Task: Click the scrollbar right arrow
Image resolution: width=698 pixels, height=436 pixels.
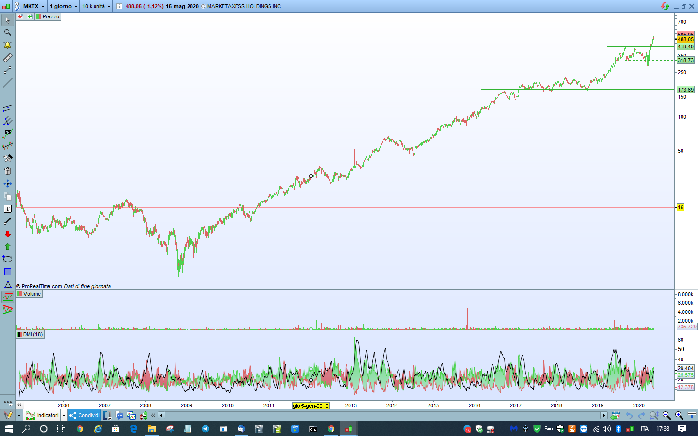Action: pyautogui.click(x=604, y=415)
